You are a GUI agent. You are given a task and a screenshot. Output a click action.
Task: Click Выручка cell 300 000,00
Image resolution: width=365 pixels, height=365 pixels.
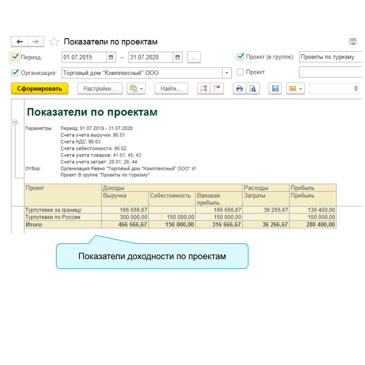pyautogui.click(x=125, y=217)
